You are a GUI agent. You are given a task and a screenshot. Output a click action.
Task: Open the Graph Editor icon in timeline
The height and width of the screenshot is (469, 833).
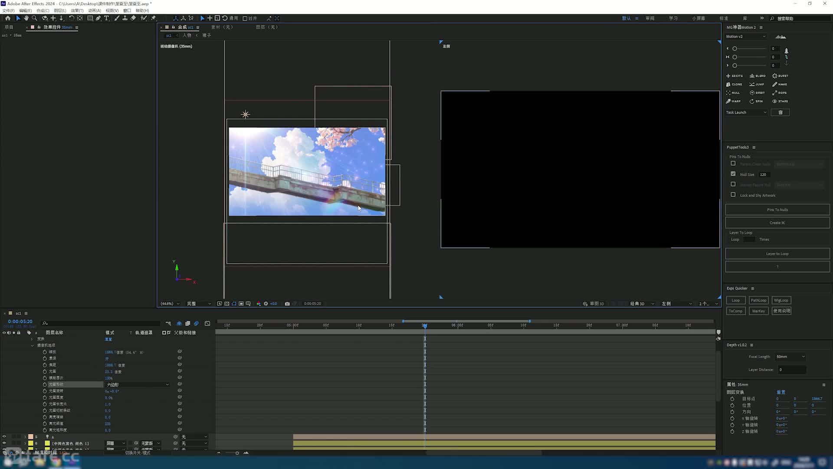click(207, 324)
